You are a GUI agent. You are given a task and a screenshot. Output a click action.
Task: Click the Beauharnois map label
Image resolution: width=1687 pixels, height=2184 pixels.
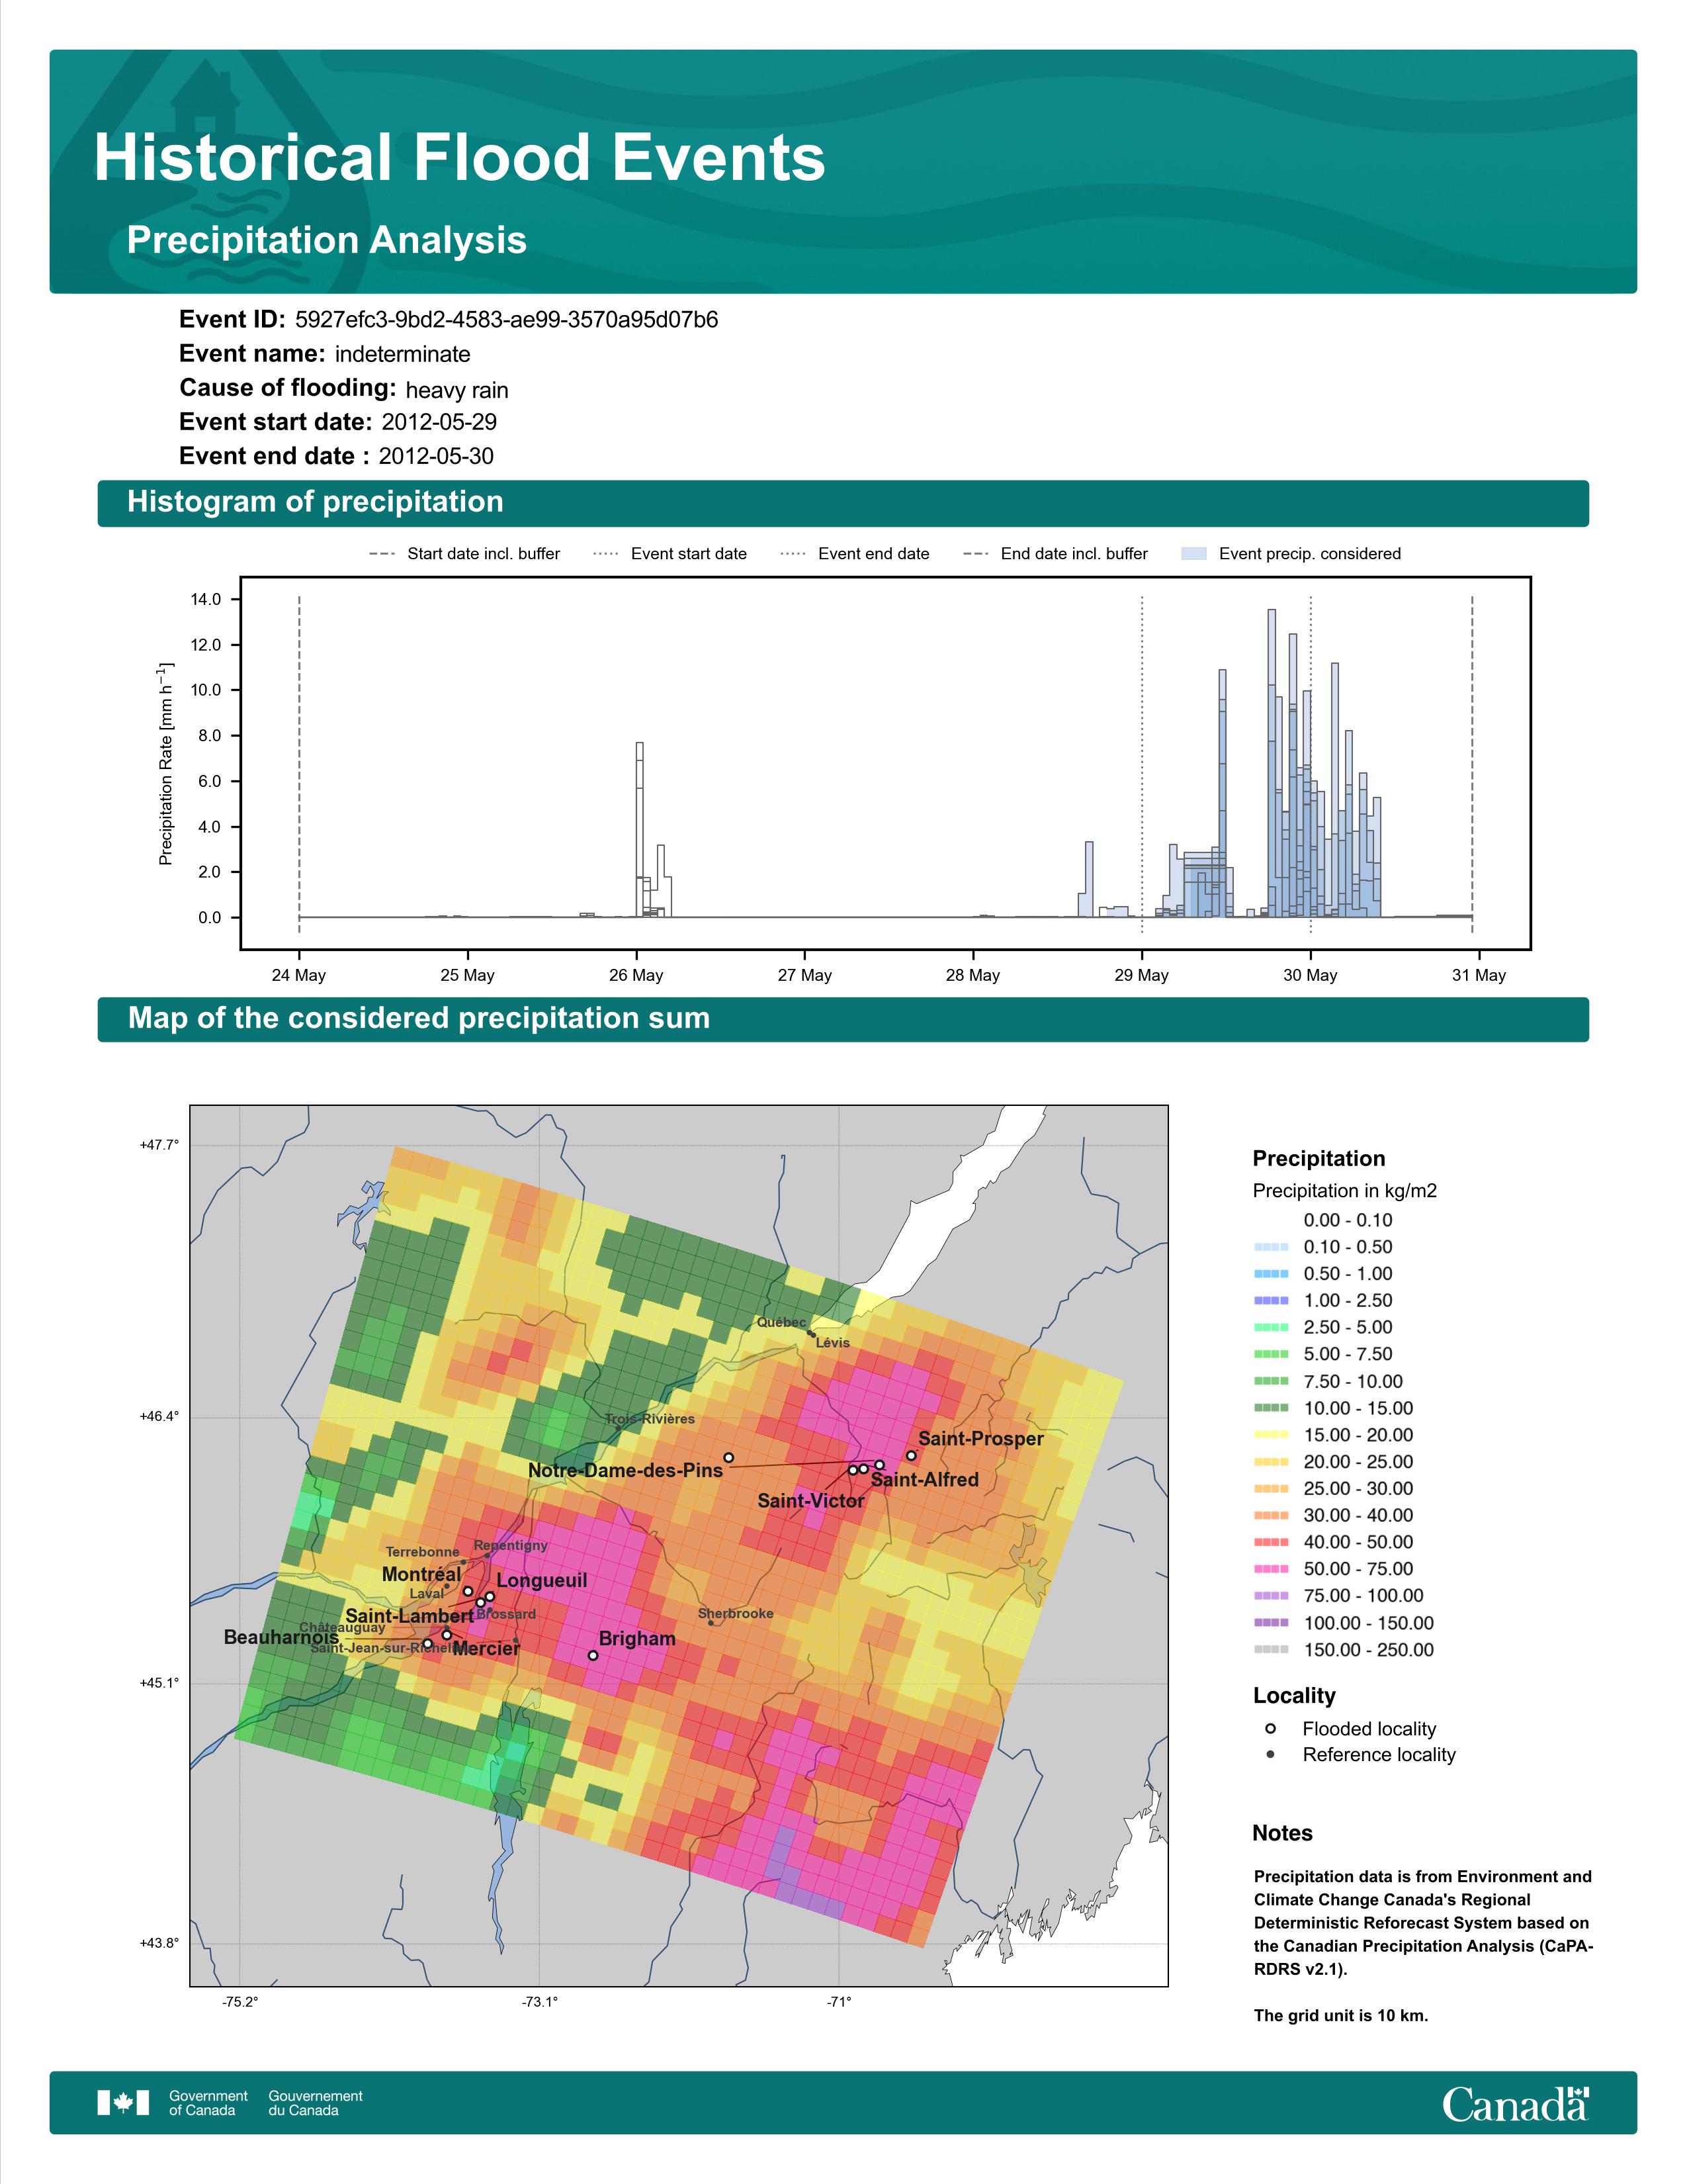(281, 1637)
